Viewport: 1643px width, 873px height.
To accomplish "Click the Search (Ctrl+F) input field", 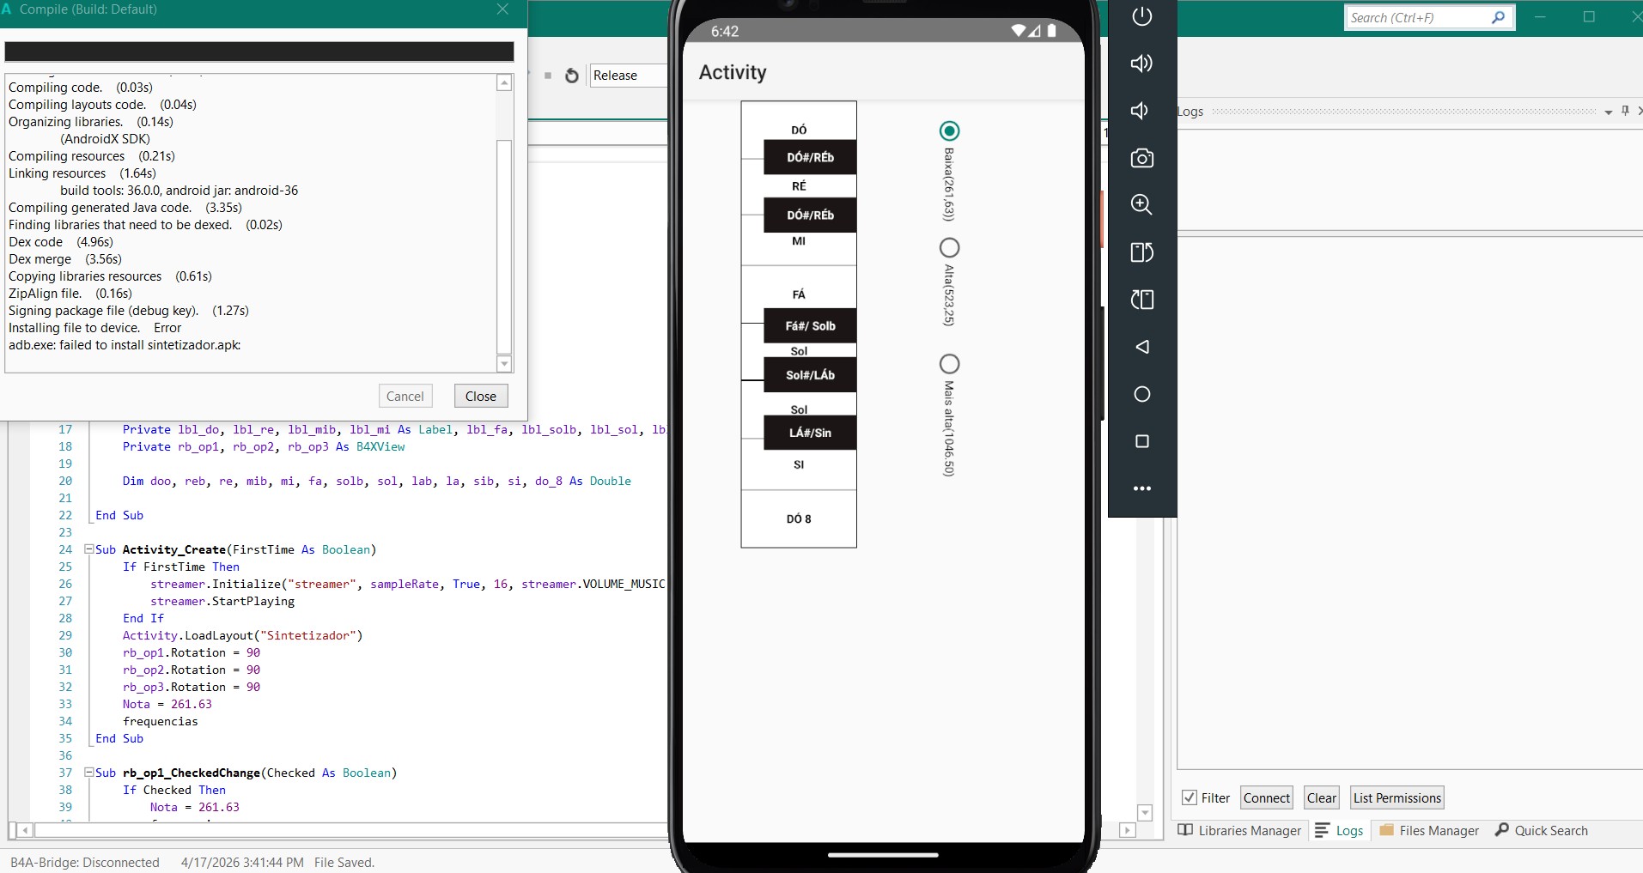I will coord(1417,18).
